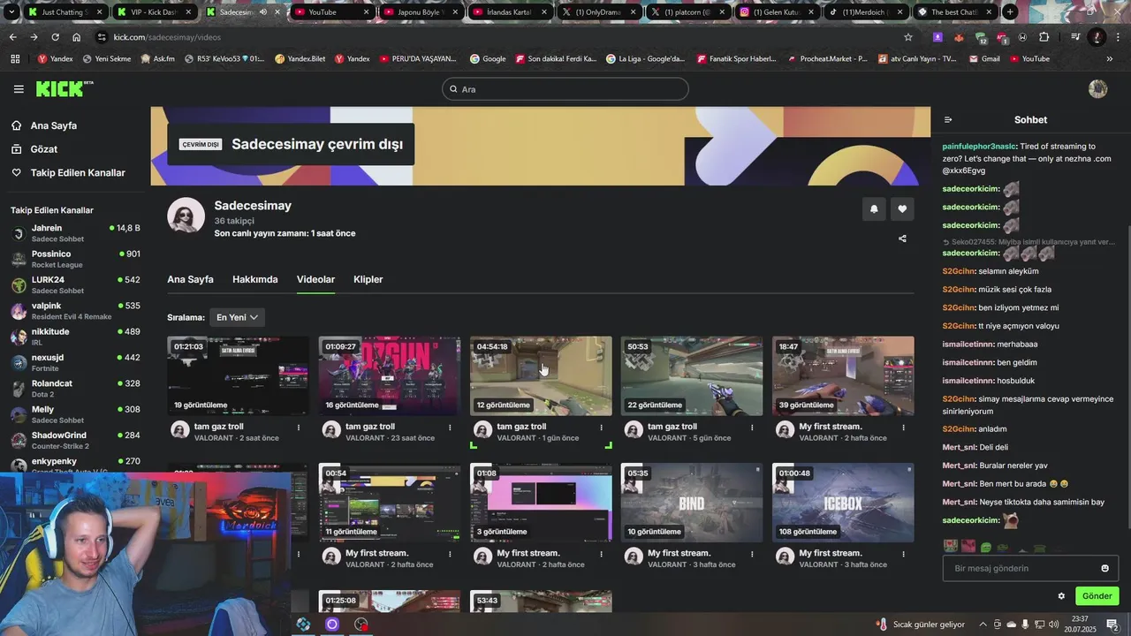Switch to the Ana Sayfa channel tab
Image resolution: width=1131 pixels, height=636 pixels.
[190, 279]
